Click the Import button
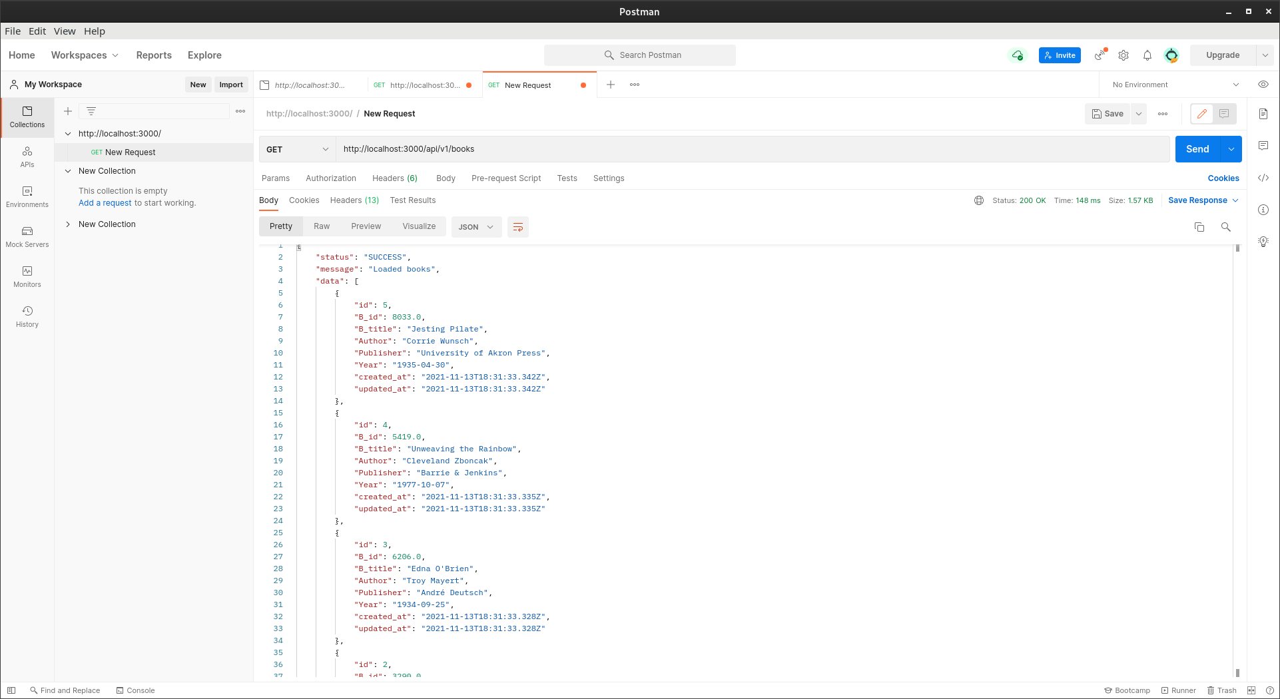The width and height of the screenshot is (1280, 699). coord(231,85)
